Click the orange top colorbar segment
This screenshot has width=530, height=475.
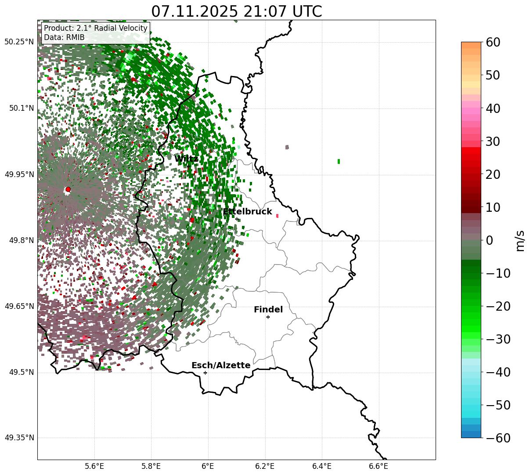point(471,45)
